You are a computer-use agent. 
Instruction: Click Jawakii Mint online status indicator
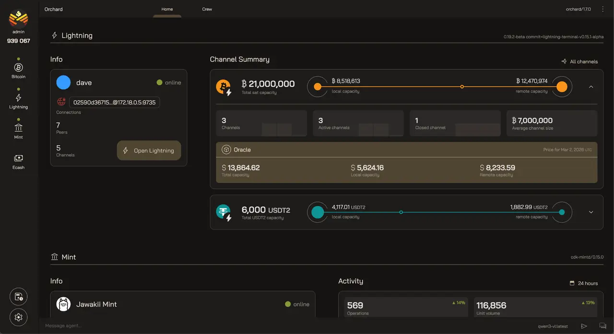click(297, 304)
